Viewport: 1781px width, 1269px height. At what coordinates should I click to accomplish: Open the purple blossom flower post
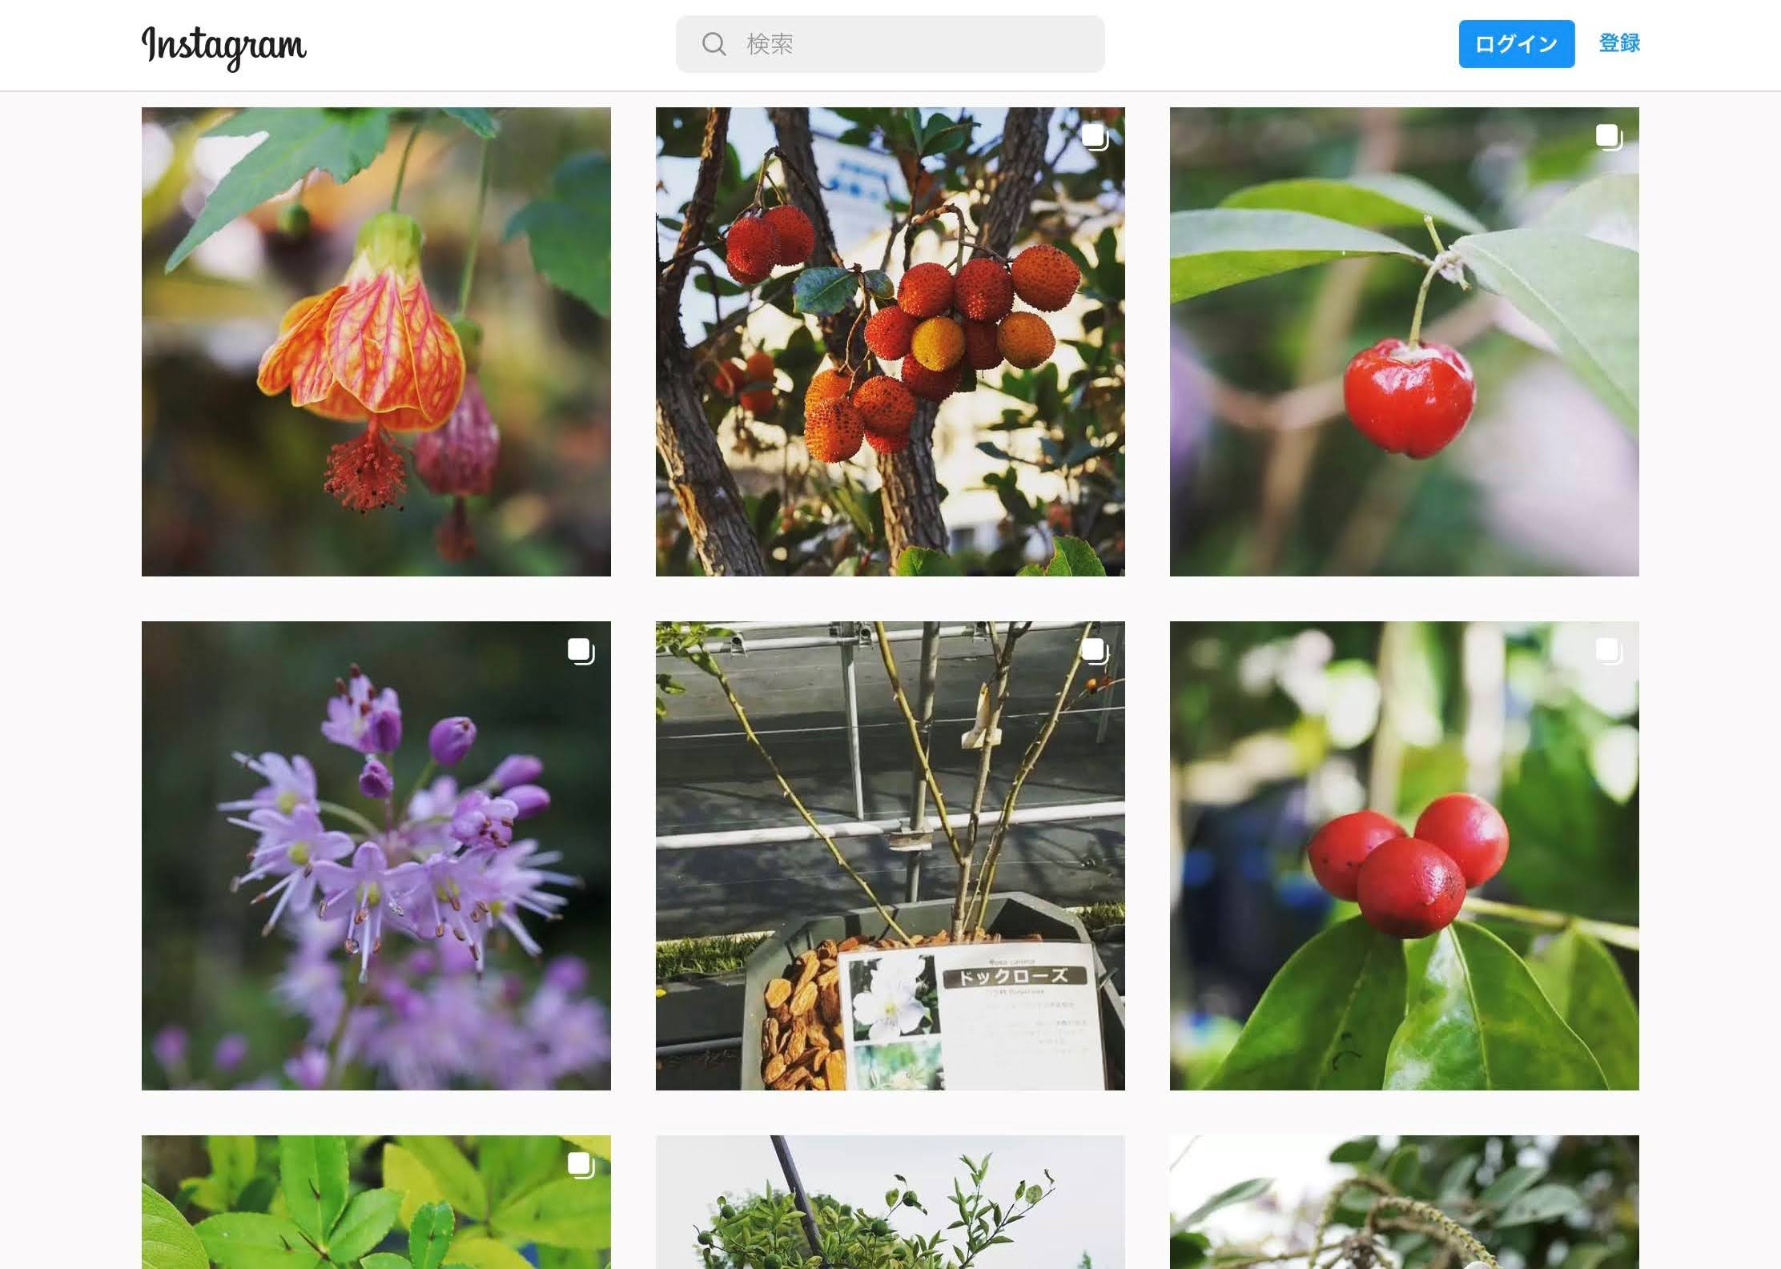pos(376,856)
